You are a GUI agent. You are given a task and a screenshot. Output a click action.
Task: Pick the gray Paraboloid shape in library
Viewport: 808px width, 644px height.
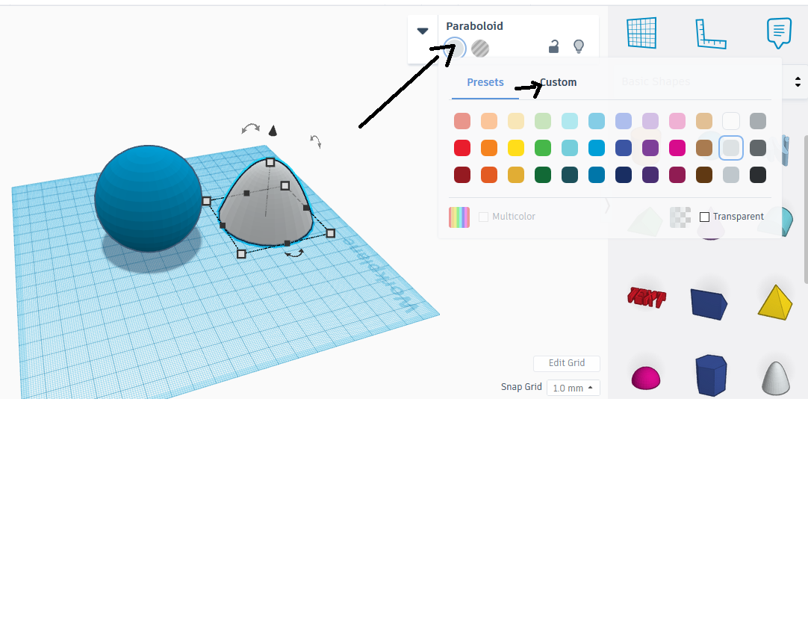pos(776,379)
